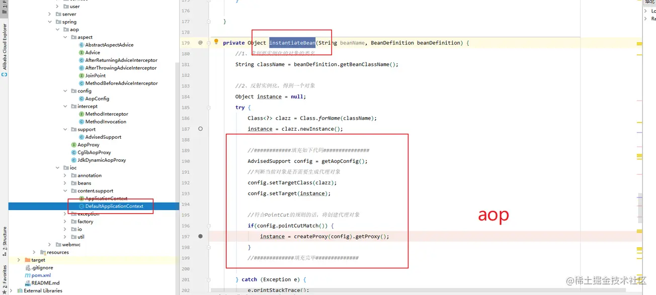Select the AopProxy interface icon

(x=74, y=145)
